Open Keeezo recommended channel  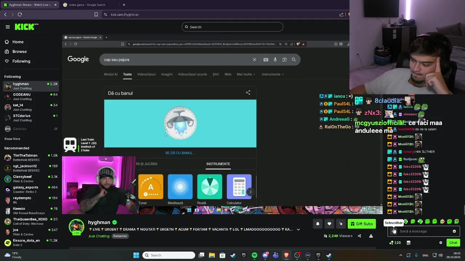[31, 211]
